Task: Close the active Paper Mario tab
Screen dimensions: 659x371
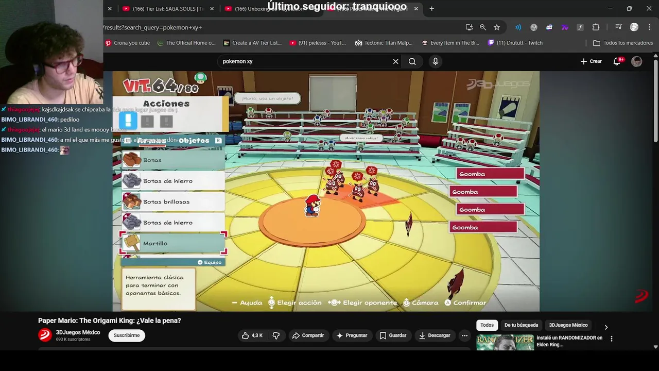Action: click(416, 9)
